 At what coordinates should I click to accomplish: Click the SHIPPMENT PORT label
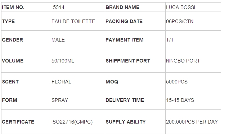click(x=128, y=61)
